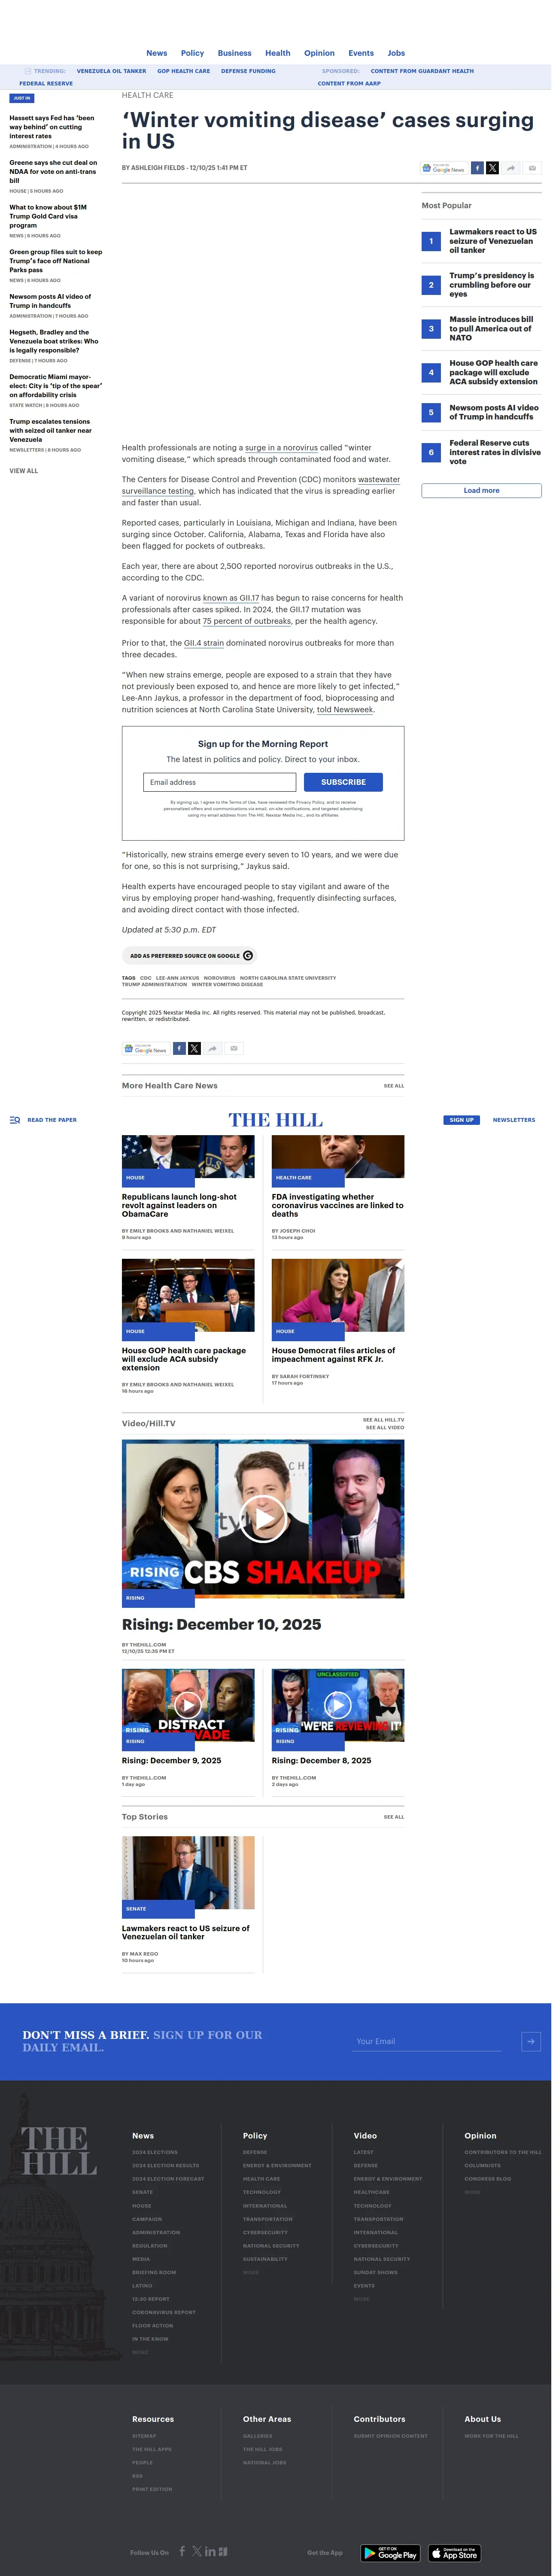Open App Store download badge

[x=455, y=2553]
